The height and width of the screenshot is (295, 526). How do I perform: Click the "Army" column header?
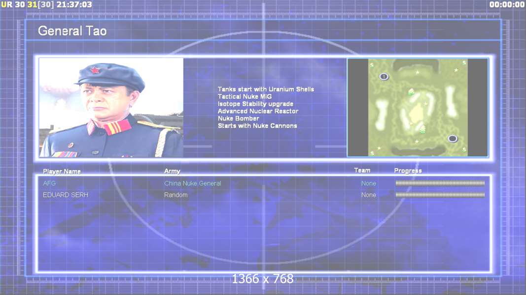172,171
